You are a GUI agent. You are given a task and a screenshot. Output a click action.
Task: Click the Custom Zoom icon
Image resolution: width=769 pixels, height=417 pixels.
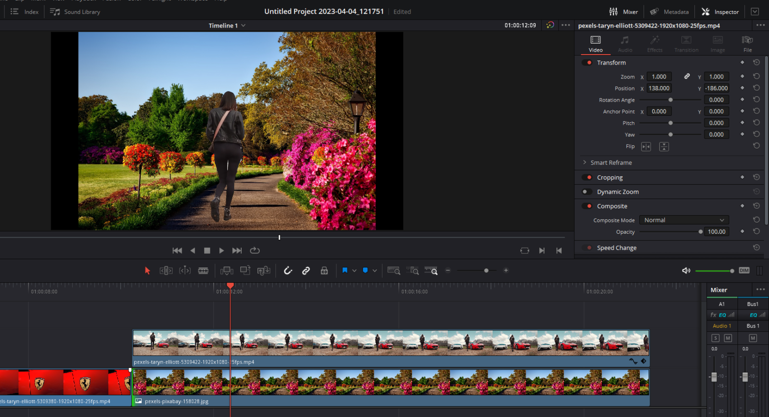pyautogui.click(x=431, y=270)
